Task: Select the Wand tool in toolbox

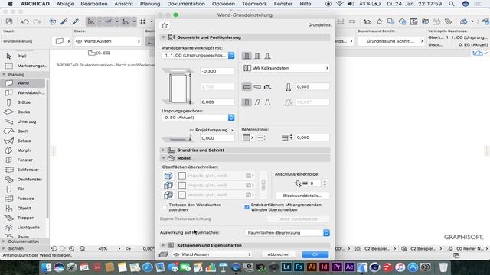Action: pos(24,83)
